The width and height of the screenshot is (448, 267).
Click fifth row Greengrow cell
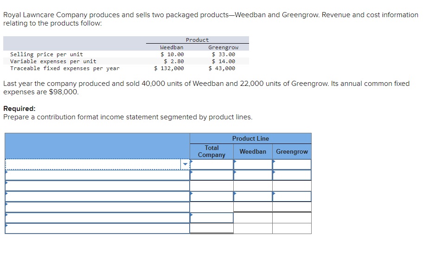tap(292, 207)
